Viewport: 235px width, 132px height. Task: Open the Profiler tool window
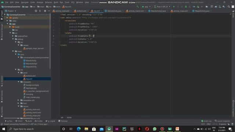coord(39,121)
